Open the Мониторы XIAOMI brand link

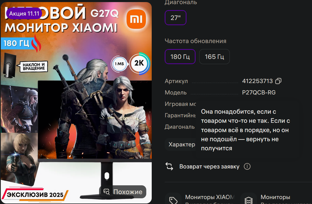coord(210,197)
